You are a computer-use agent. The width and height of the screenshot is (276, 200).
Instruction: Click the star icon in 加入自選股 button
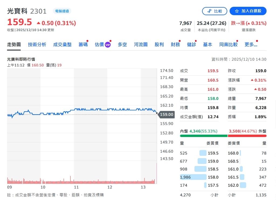coord(236,11)
